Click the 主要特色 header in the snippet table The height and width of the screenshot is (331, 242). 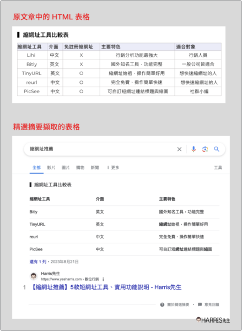(x=167, y=199)
